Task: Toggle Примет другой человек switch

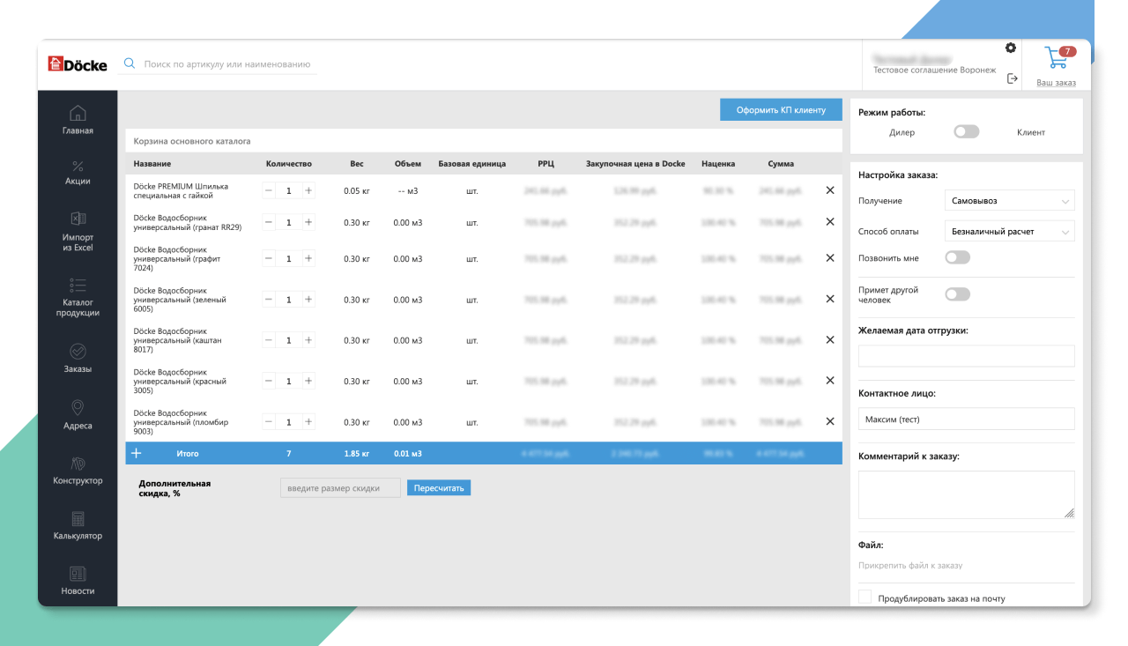Action: point(957,294)
